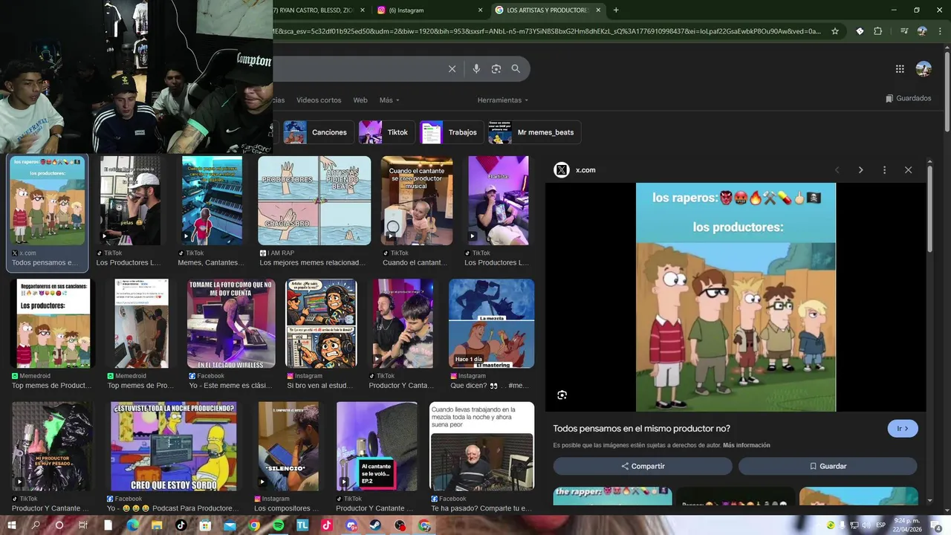Click the large previewed 'los raperos' image
Viewport: 951px width, 535px height.
tap(736, 297)
